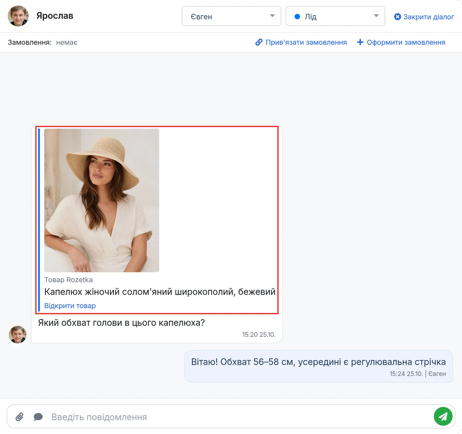Open the Відкрити товар link
The height and width of the screenshot is (434, 462).
click(x=70, y=306)
